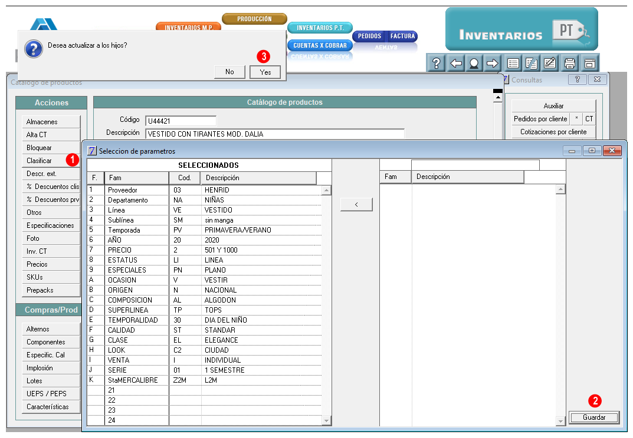The image size is (633, 438).
Task: Open the Cuentas x Cobrar module tab
Action: [320, 45]
